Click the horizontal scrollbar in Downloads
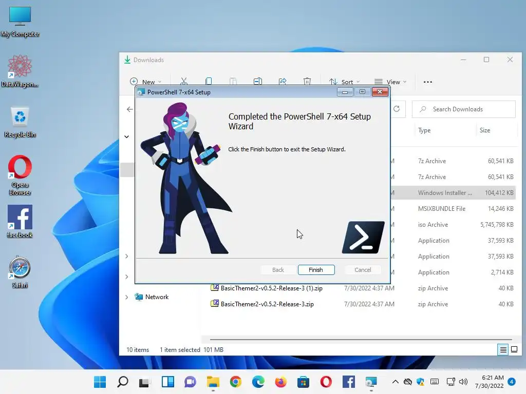526x394 pixels. (x=361, y=340)
